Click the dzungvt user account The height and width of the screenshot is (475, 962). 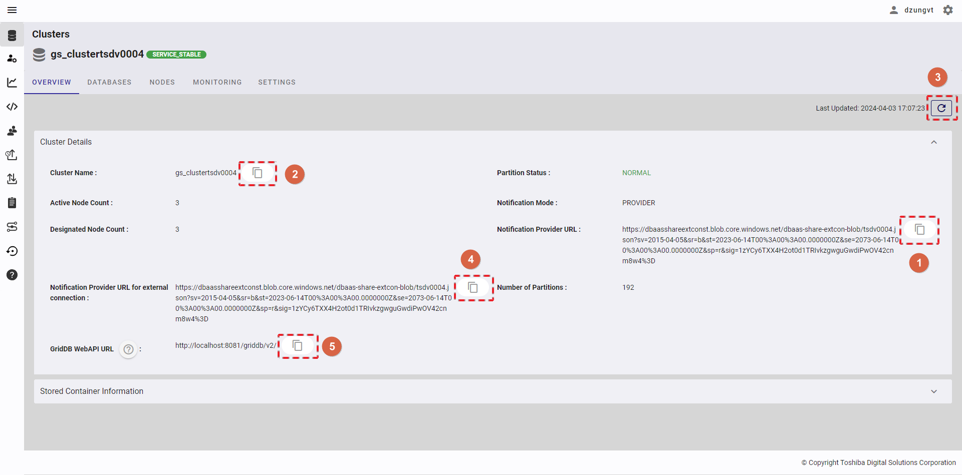912,10
